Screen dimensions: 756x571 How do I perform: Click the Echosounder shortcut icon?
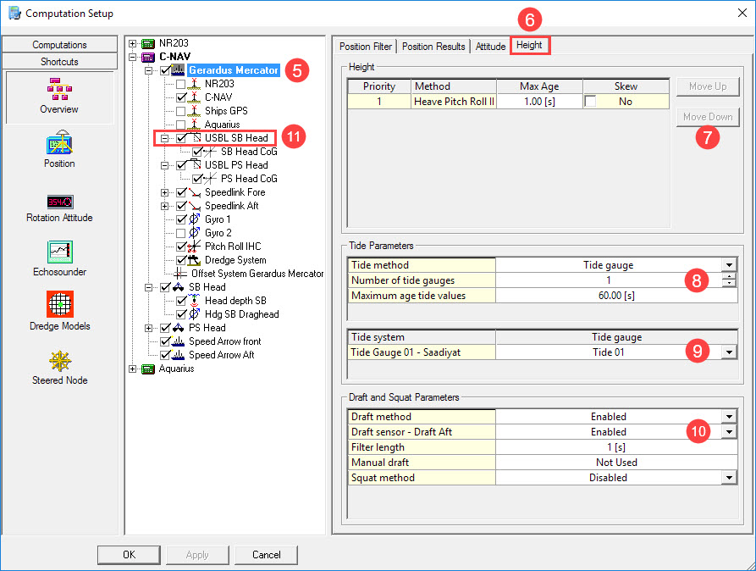[x=59, y=252]
